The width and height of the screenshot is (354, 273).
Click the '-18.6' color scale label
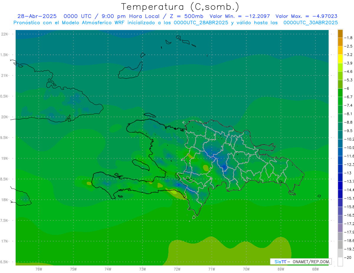349,241
